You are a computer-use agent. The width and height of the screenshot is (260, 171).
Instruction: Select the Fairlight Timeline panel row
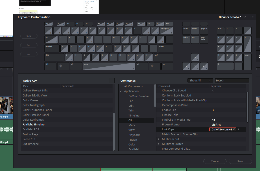coord(67,125)
